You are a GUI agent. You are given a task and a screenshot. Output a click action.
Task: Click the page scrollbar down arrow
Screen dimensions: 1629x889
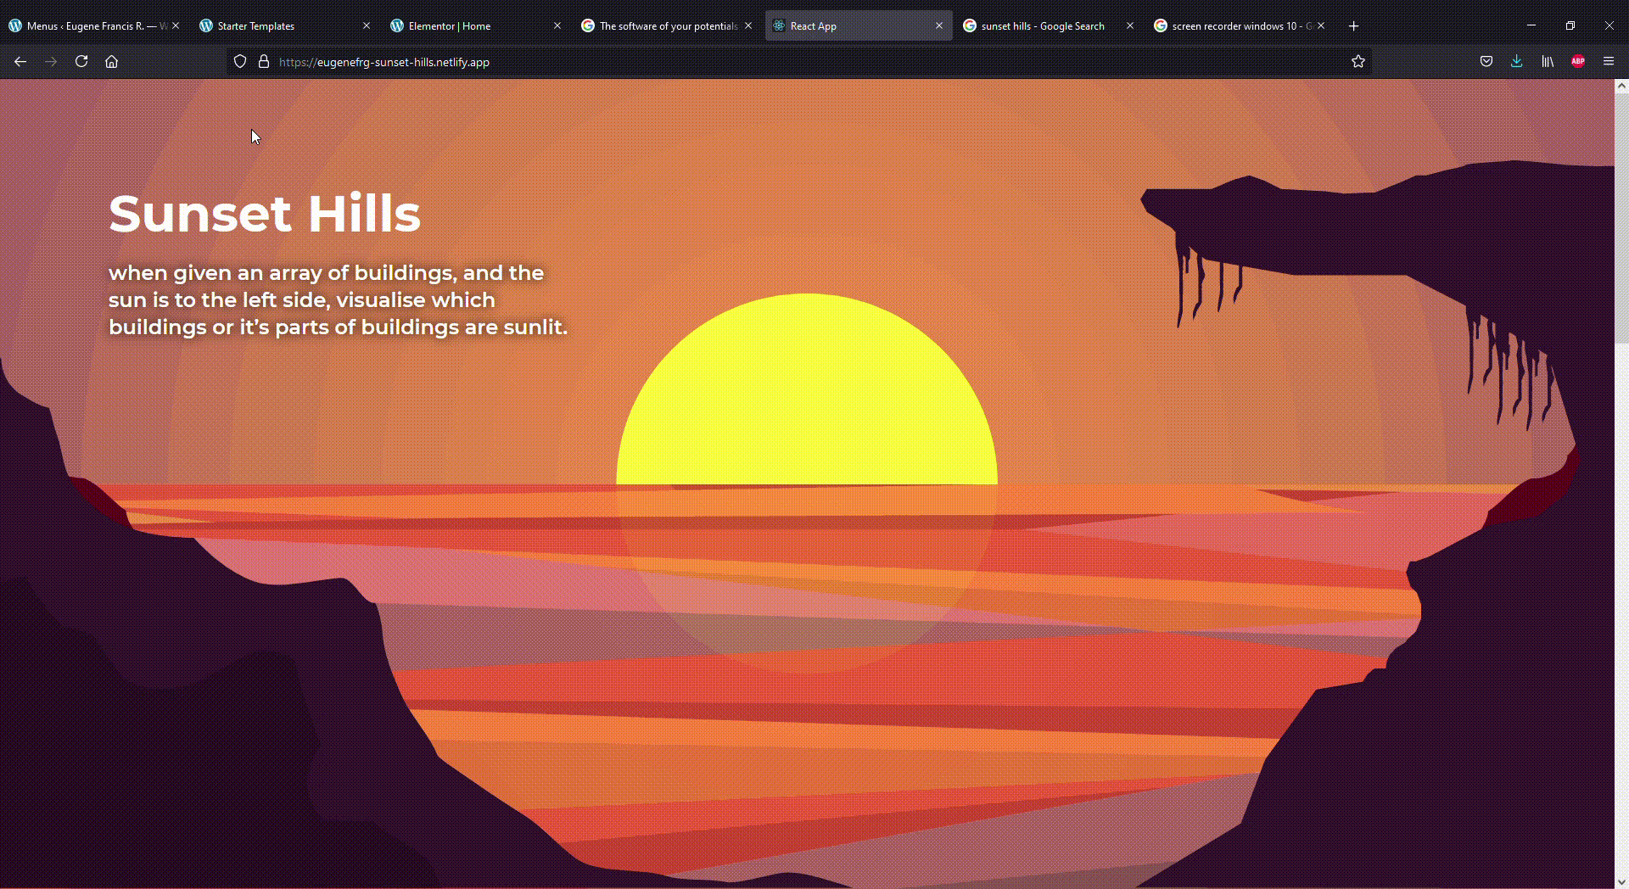(1621, 882)
